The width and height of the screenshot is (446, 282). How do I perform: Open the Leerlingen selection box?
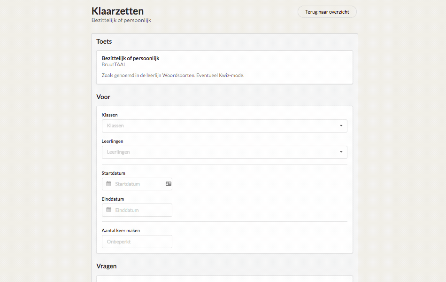(224, 152)
